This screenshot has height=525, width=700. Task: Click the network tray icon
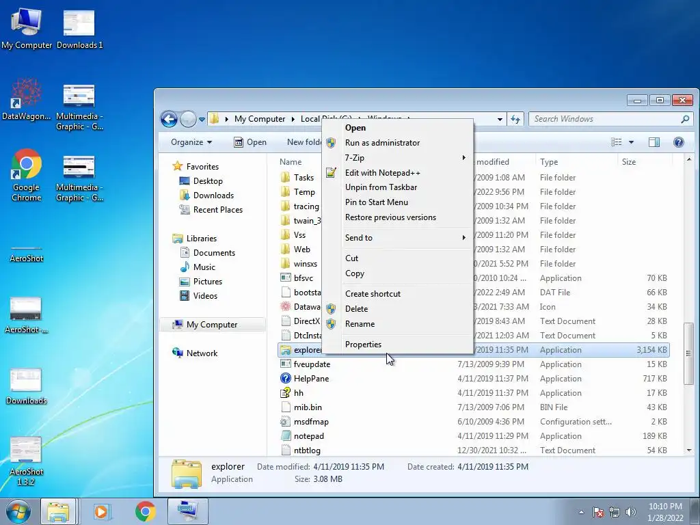(615, 512)
